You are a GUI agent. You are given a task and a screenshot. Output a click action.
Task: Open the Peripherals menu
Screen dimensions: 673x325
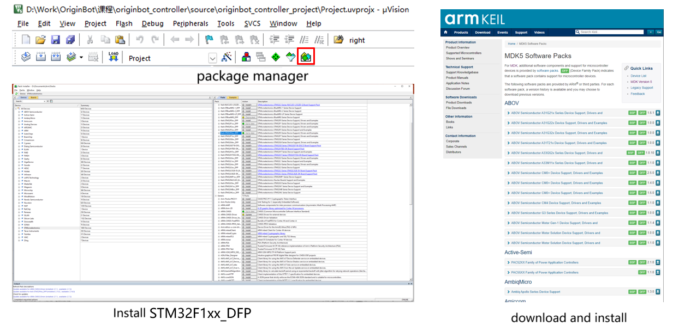[190, 23]
